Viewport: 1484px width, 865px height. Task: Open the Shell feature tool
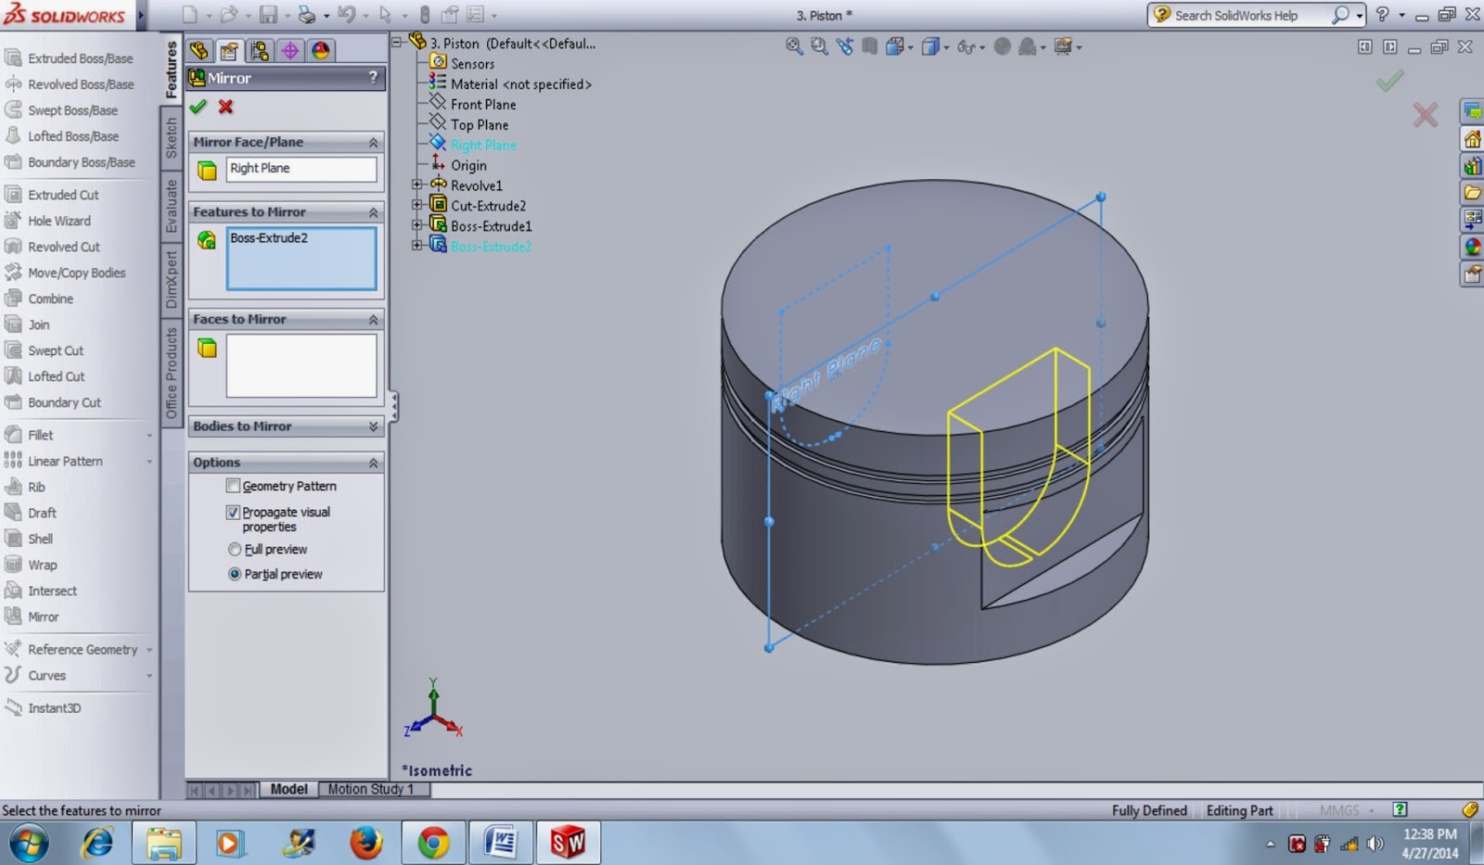[x=39, y=539]
